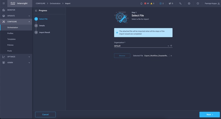Screen dimensions: 221x119
Task: Click the Import breadcrumb
Action: point(68,3)
